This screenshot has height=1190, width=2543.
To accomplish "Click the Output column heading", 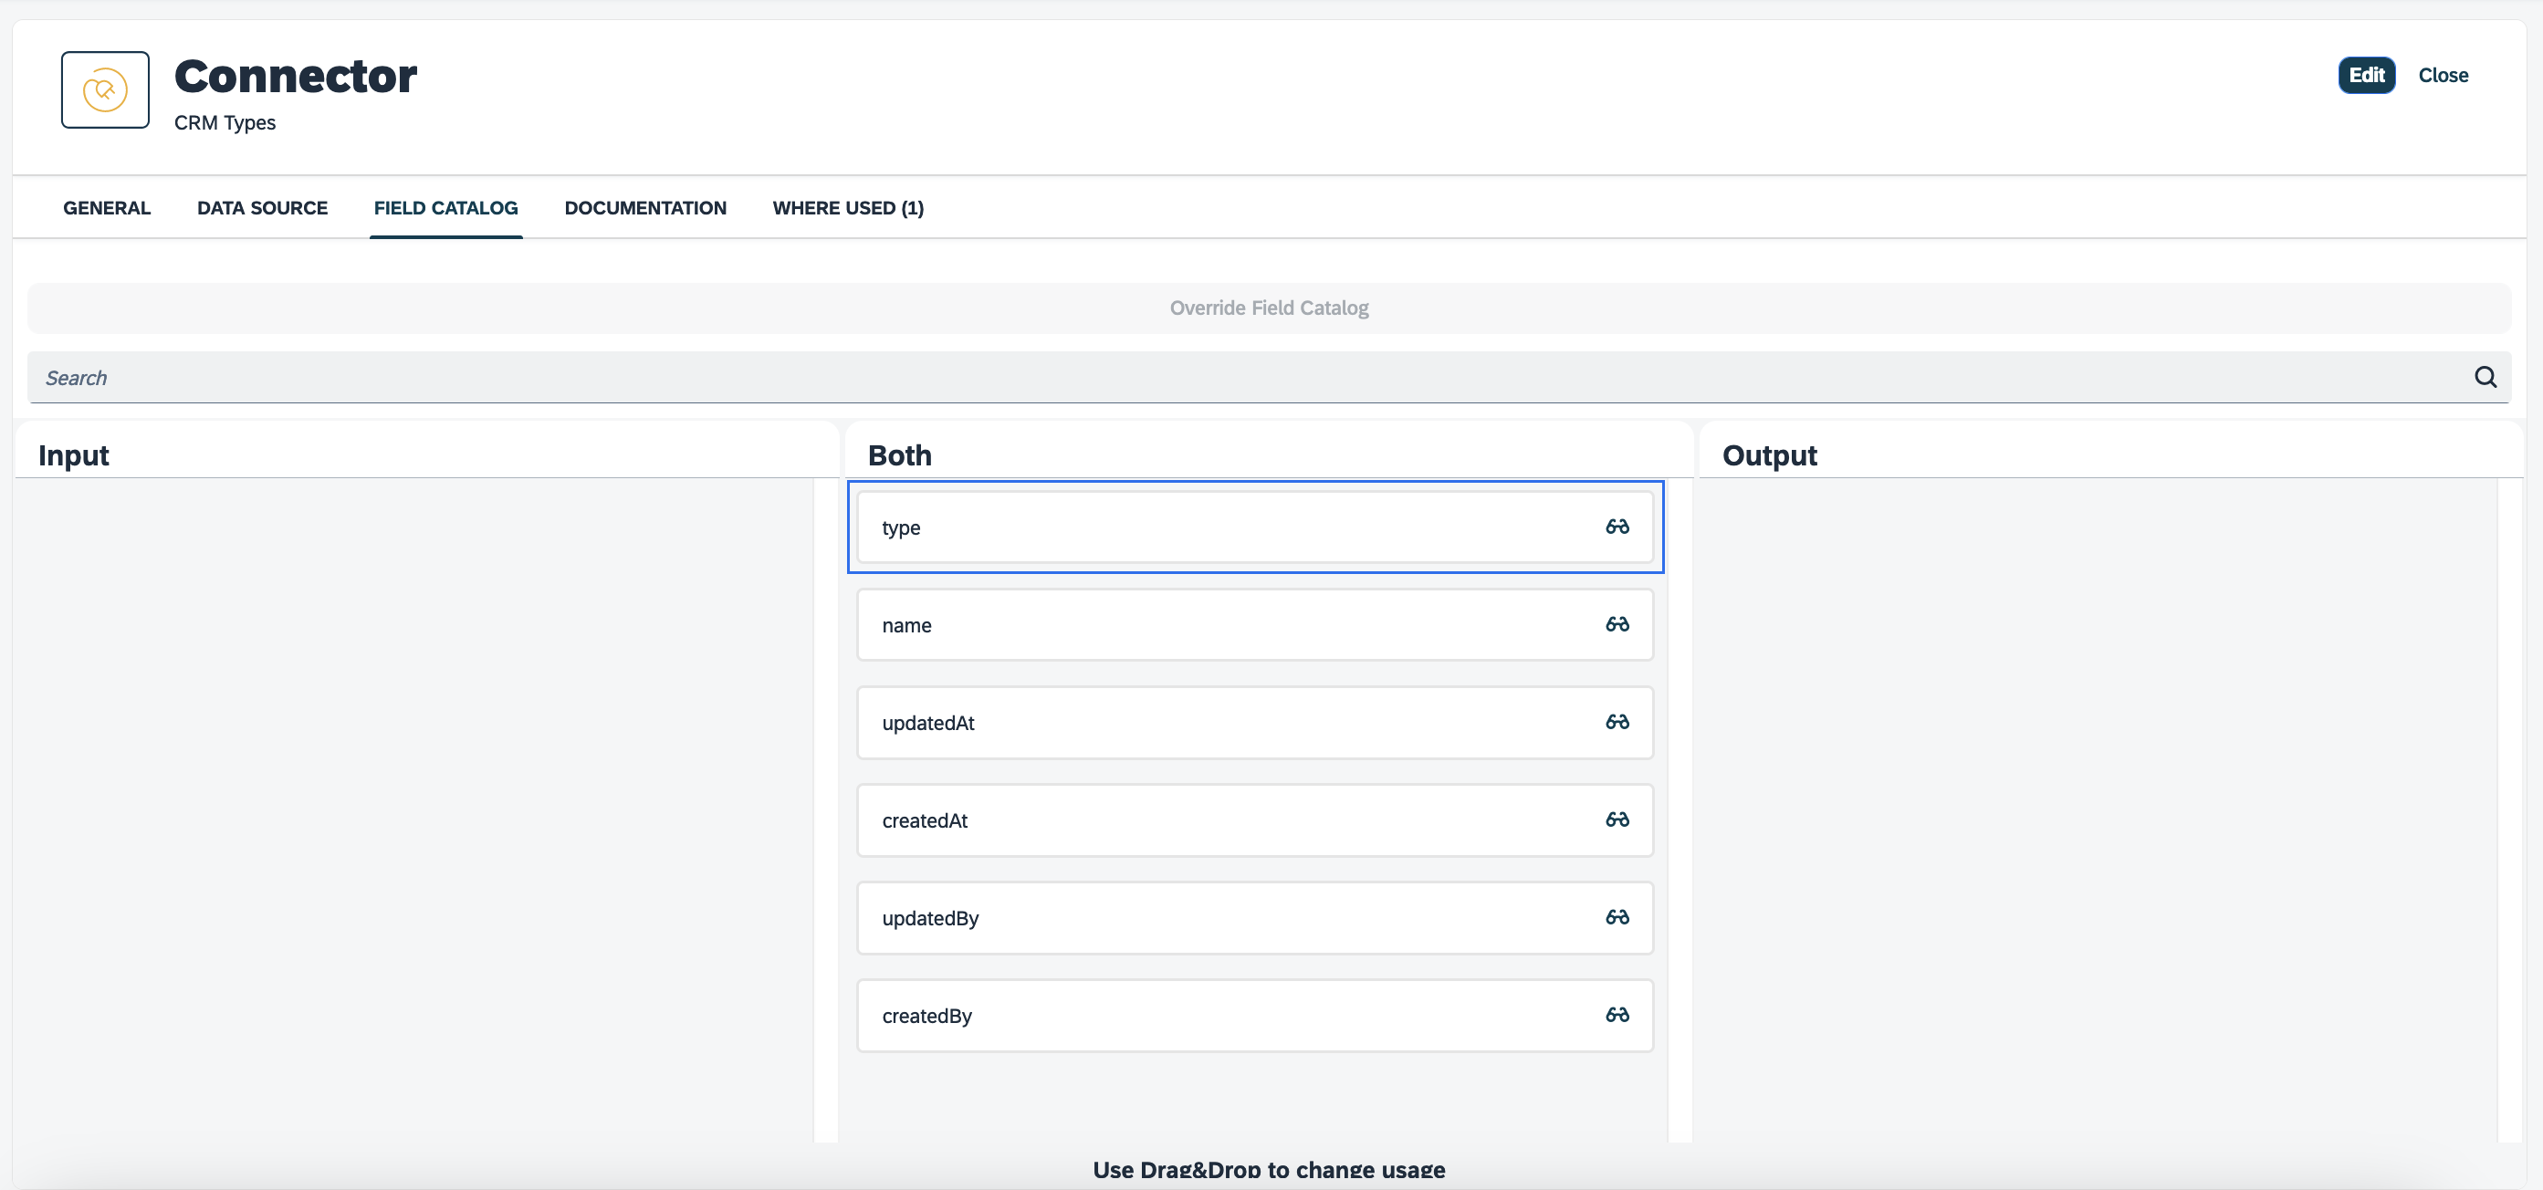I will (1769, 454).
